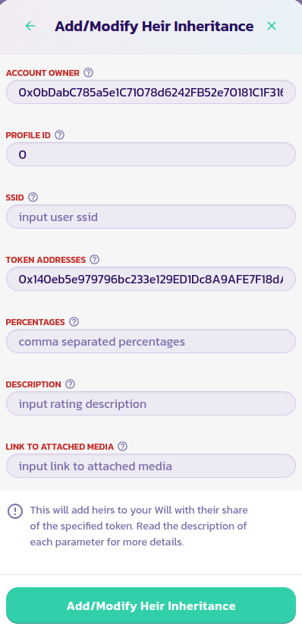The image size is (302, 629).
Task: Go back using the left arrow icon
Action: (30, 26)
